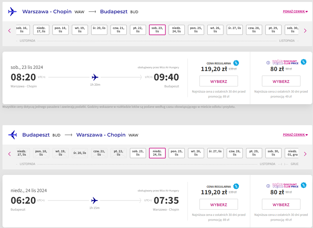313x228 pixels.
Task: Select return date sob. 30, lis
Action: tap(273, 153)
